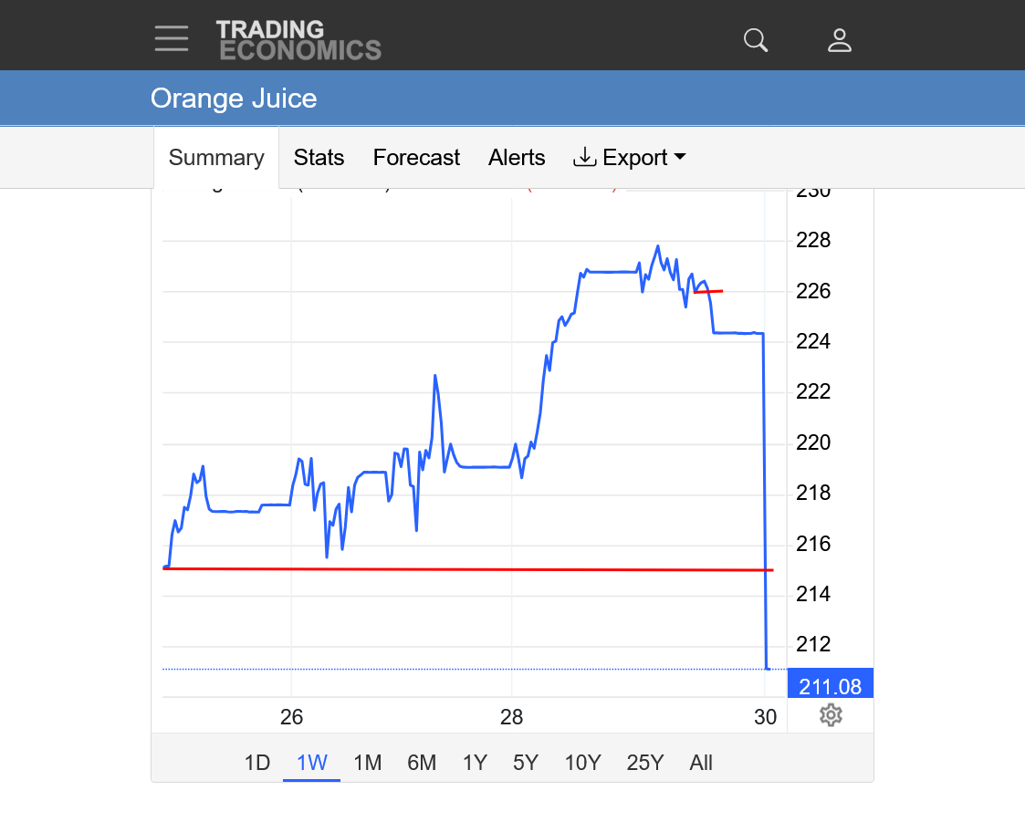Select the 1D time range
Viewport: 1025px width, 822px height.
coord(257,763)
